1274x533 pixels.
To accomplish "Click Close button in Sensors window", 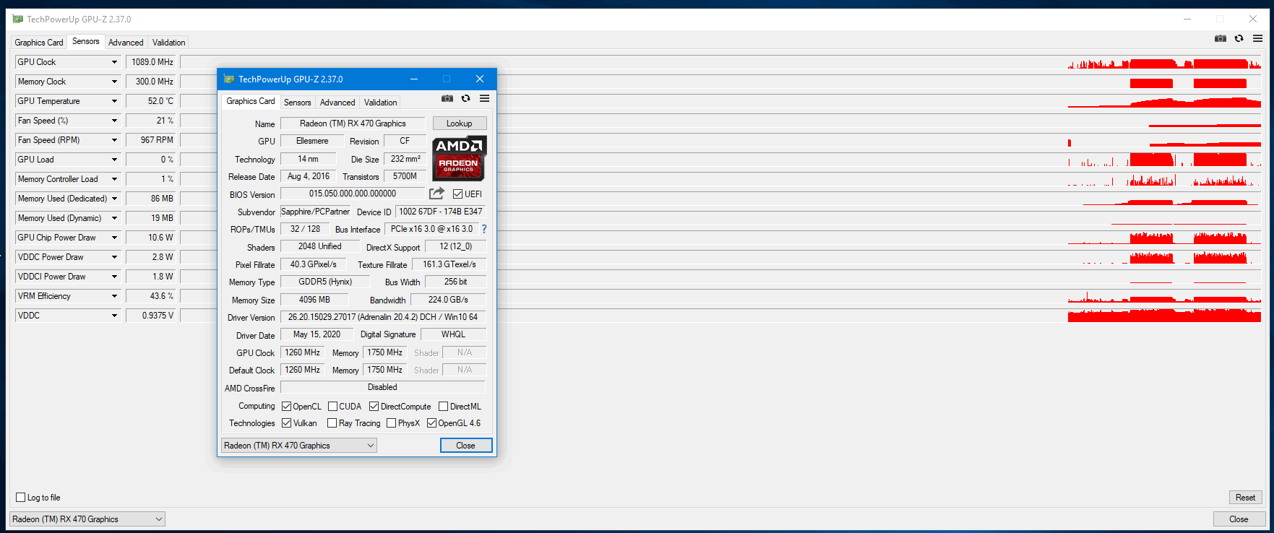I will pos(1239,519).
